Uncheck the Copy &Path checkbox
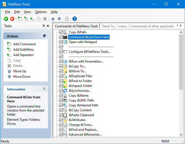This screenshot has width=185, height=144. (61, 32)
